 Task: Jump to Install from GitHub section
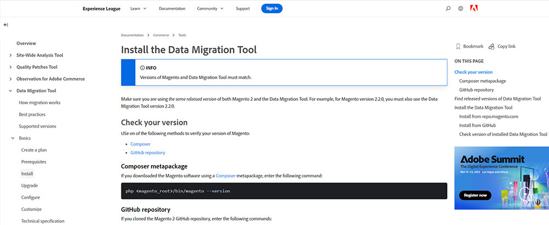(x=477, y=125)
